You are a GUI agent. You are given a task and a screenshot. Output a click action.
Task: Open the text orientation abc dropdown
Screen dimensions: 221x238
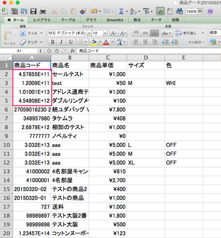coord(167,33)
